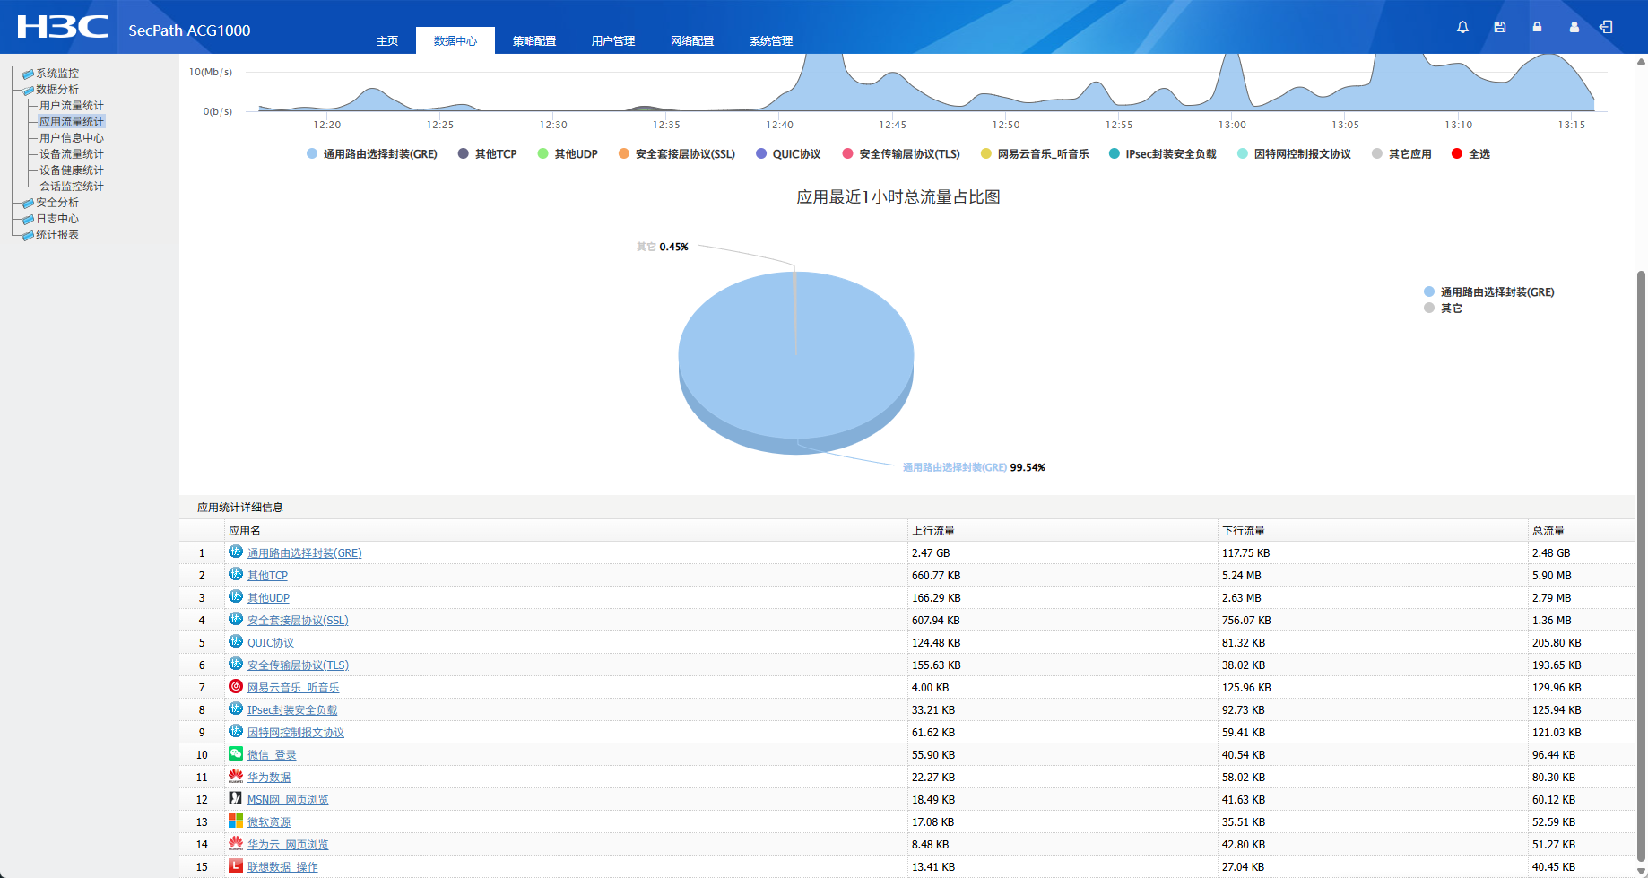The image size is (1648, 878).
Task: Click the gray 其它 pie legend swatch
Action: click(1429, 308)
